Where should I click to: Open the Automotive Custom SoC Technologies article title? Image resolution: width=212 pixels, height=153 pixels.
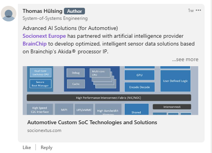click(x=92, y=122)
